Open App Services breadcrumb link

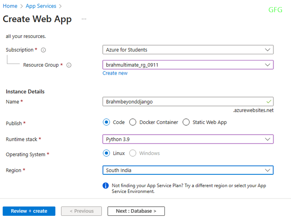[41, 6]
